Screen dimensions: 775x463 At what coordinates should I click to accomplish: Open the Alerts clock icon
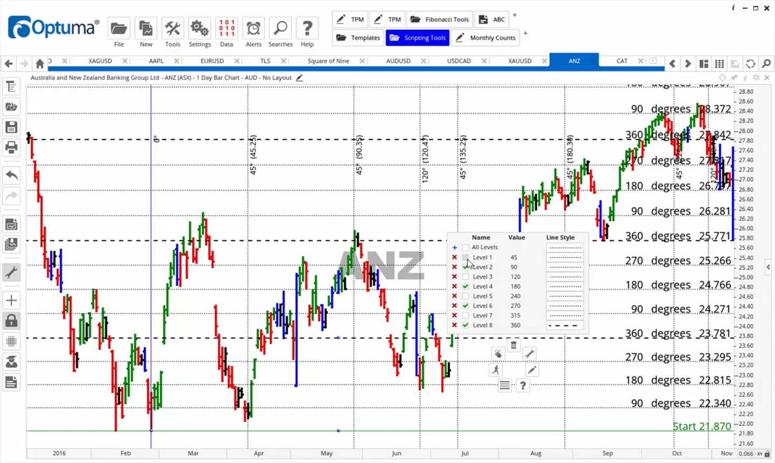pos(253,32)
